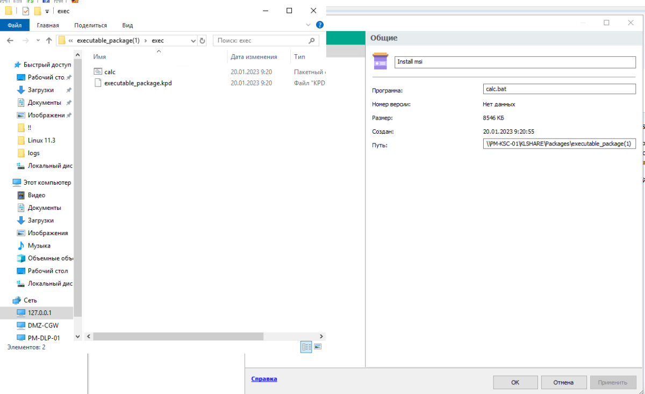Open Видео under Этот компьютер
Image resolution: width=645 pixels, height=394 pixels.
click(37, 195)
